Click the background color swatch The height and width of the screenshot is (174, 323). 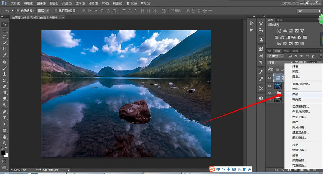[6, 156]
